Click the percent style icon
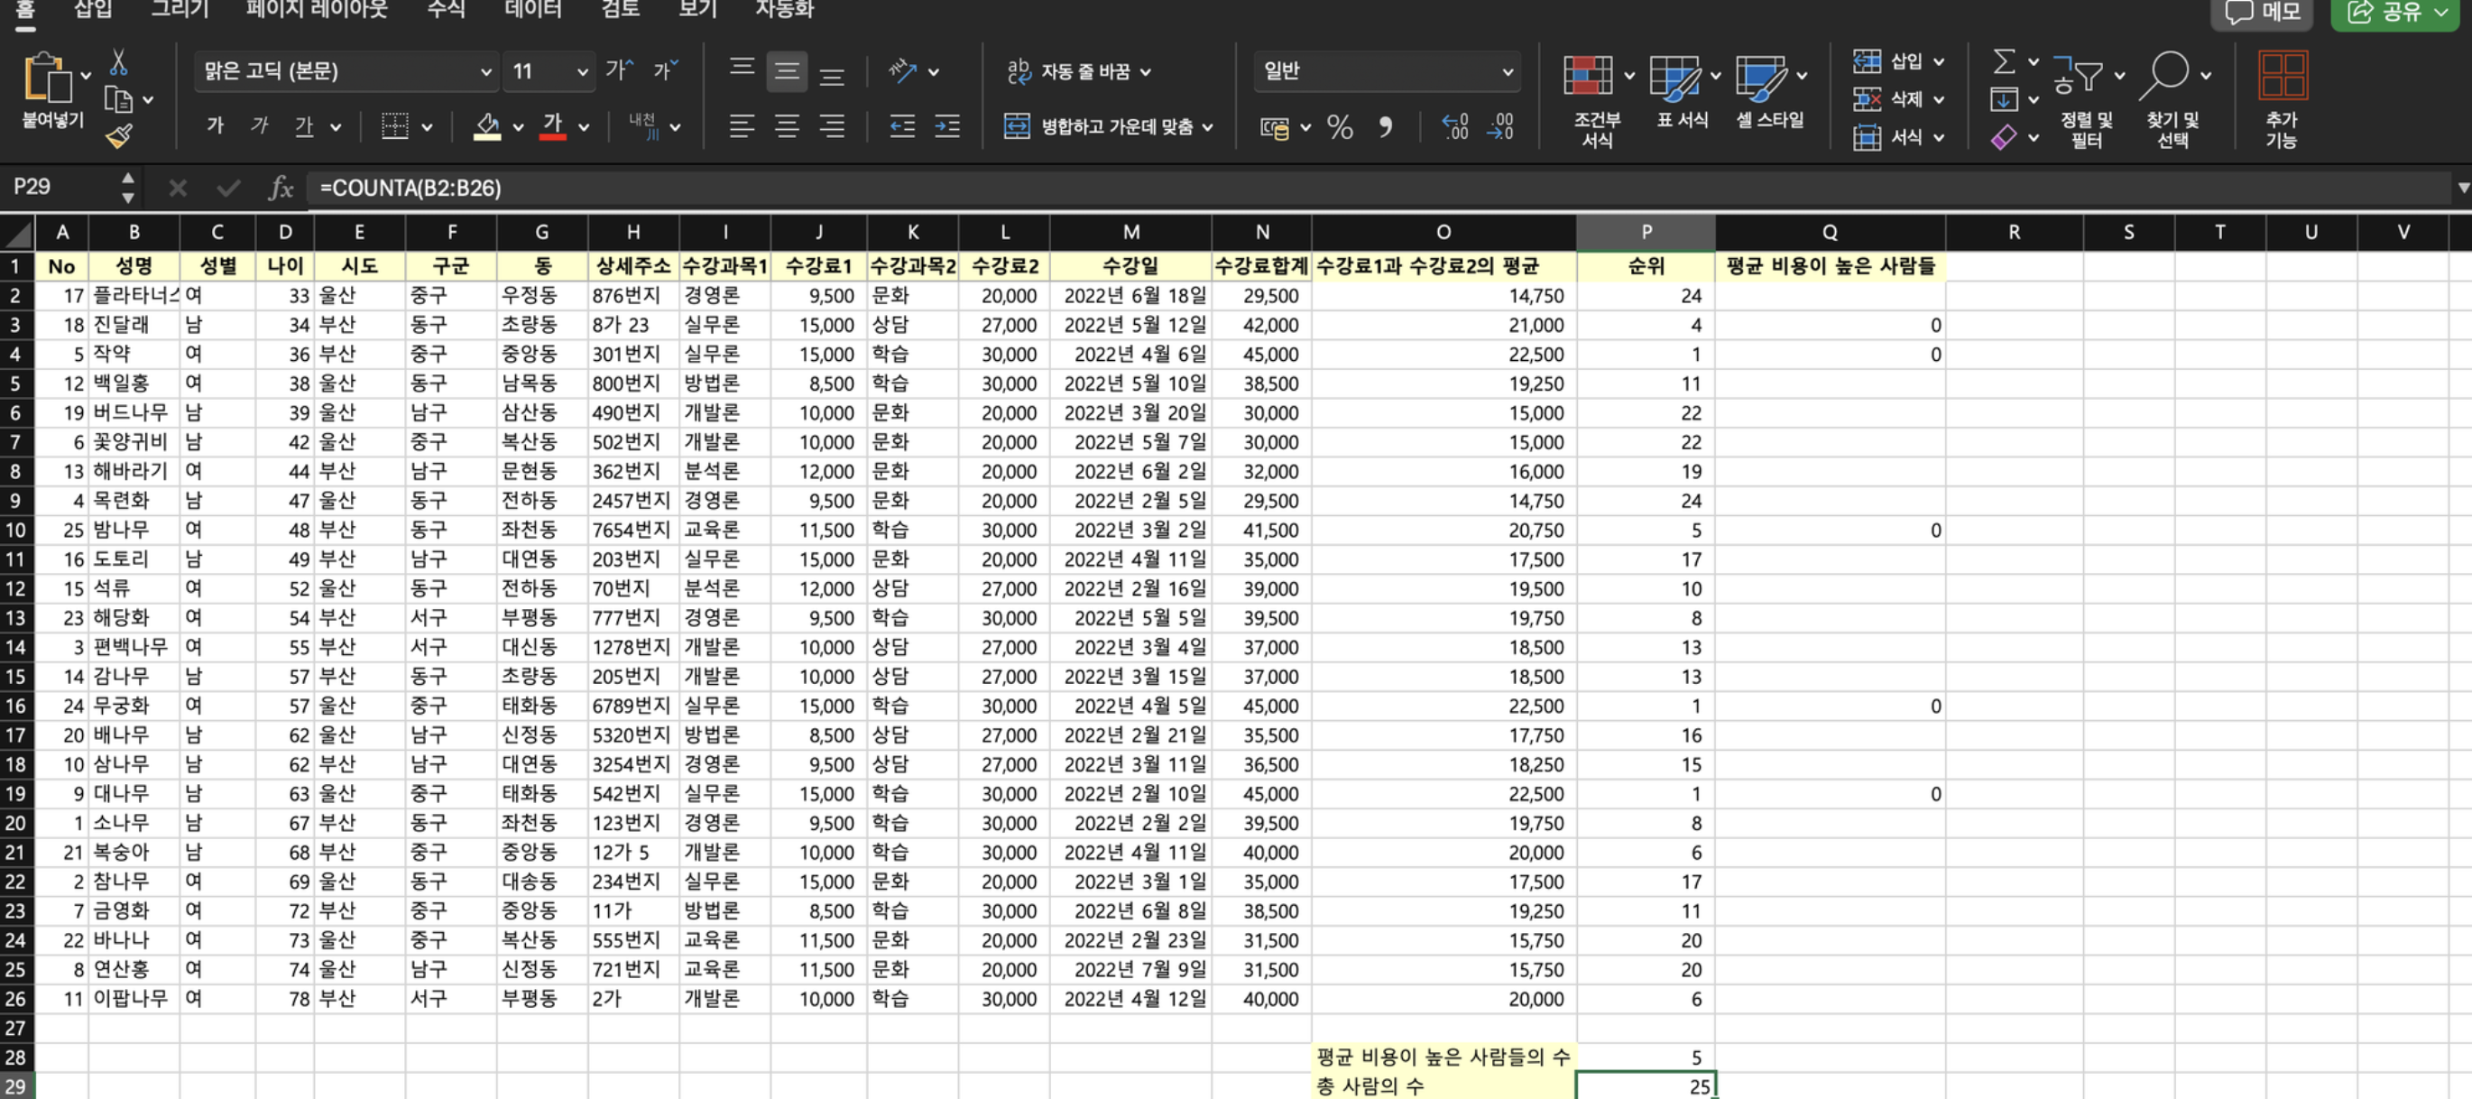Image resolution: width=2472 pixels, height=1099 pixels. click(1340, 126)
